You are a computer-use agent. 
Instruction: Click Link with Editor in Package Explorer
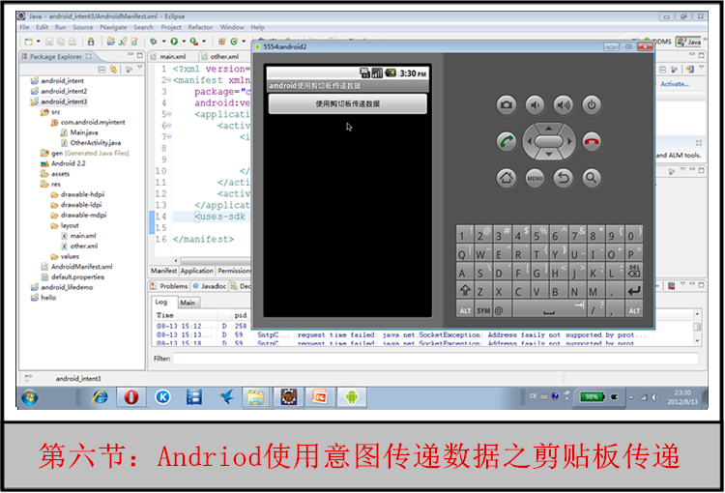(113, 70)
